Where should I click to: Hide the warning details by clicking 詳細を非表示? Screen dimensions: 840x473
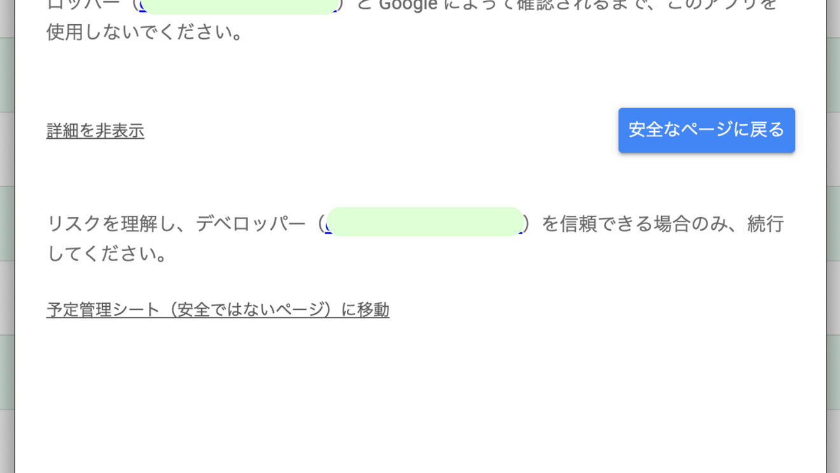(94, 131)
